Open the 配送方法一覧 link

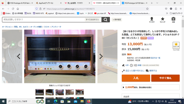click(x=155, y=58)
